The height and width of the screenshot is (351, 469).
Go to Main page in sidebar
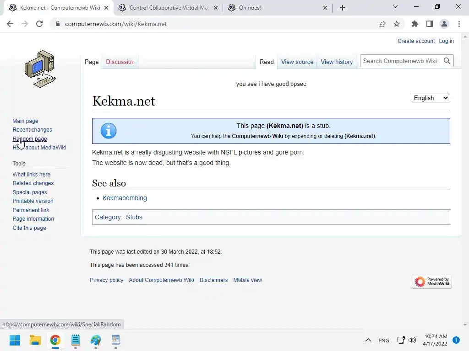click(25, 121)
